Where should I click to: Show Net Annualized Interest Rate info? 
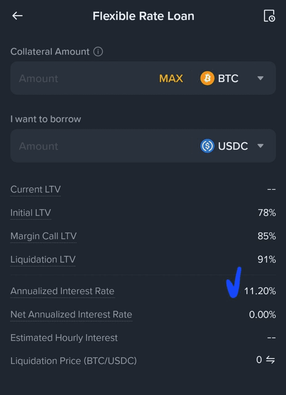71,315
